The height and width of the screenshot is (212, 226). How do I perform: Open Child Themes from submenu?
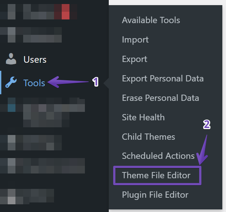[148, 137]
